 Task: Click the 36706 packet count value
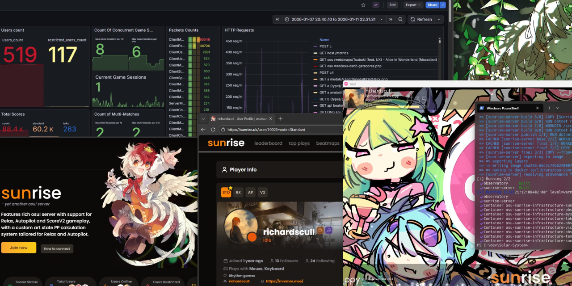click(205, 46)
